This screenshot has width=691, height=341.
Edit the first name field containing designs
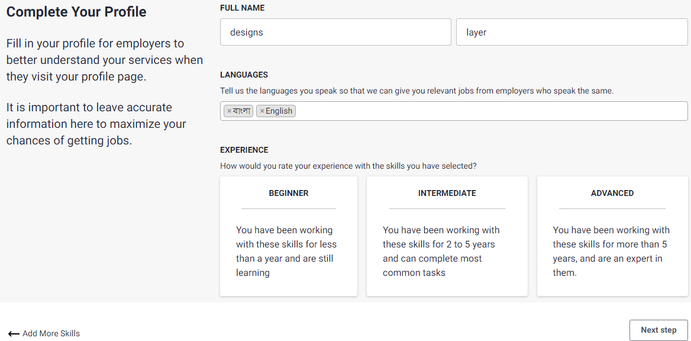(335, 32)
